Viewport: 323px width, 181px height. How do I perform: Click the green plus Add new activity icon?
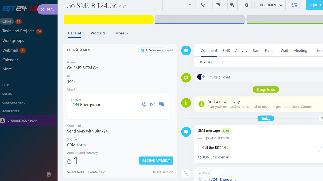pyautogui.click(x=201, y=104)
